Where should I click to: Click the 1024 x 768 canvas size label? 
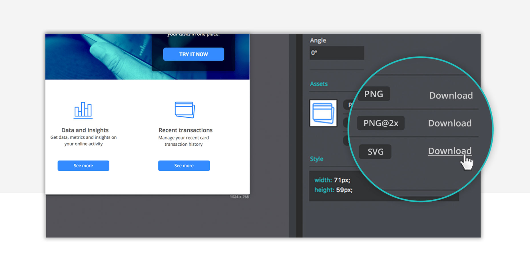[x=239, y=197]
